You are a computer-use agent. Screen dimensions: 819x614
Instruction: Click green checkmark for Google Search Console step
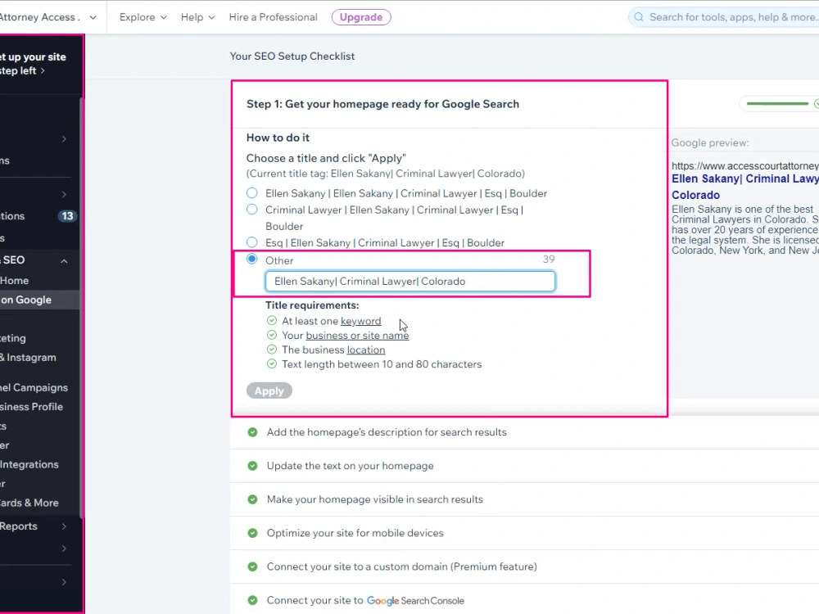[x=252, y=600]
